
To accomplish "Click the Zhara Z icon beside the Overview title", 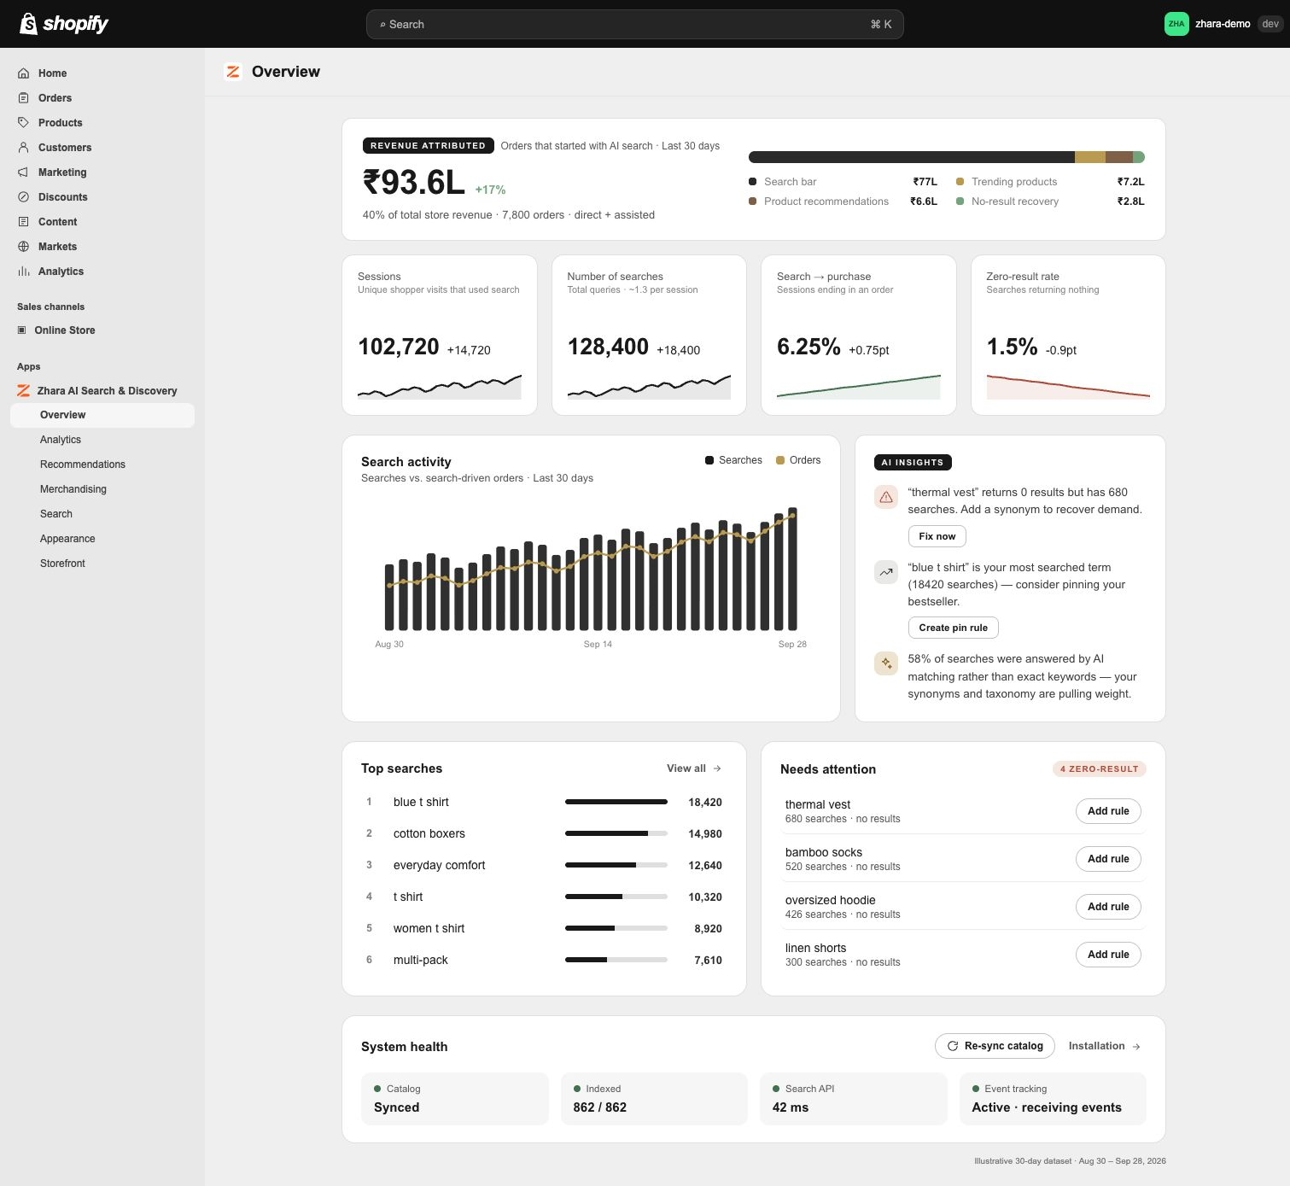I will pos(233,72).
